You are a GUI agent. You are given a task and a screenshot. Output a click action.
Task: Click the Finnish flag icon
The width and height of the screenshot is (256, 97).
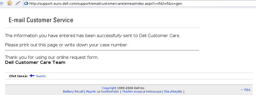click(x=32, y=76)
